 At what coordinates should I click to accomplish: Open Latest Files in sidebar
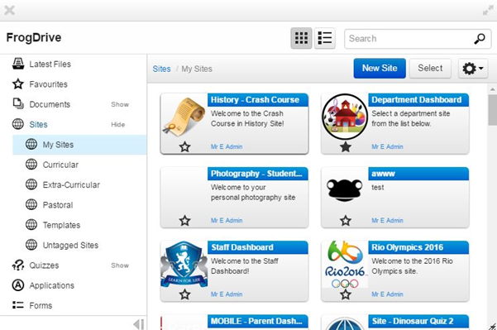click(x=50, y=64)
